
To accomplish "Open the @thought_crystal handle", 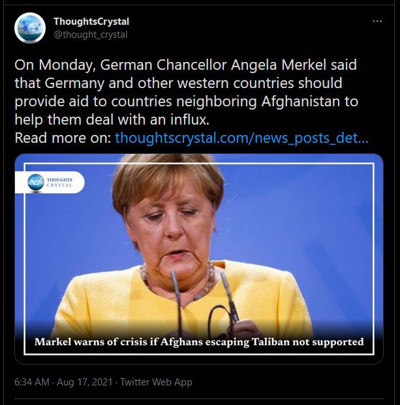I will tap(91, 35).
